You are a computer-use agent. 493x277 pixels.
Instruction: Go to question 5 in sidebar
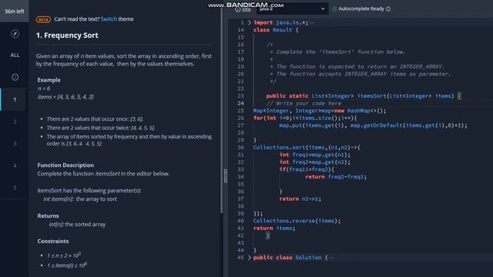tap(15, 188)
